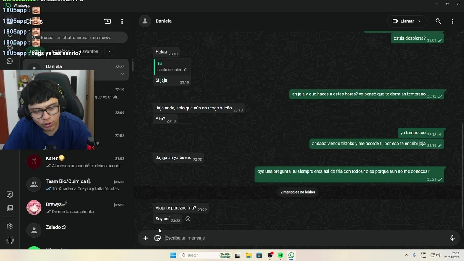The width and height of the screenshot is (464, 261).
Task: Open the OBS icon with red badge in taskbar
Action: point(270,255)
